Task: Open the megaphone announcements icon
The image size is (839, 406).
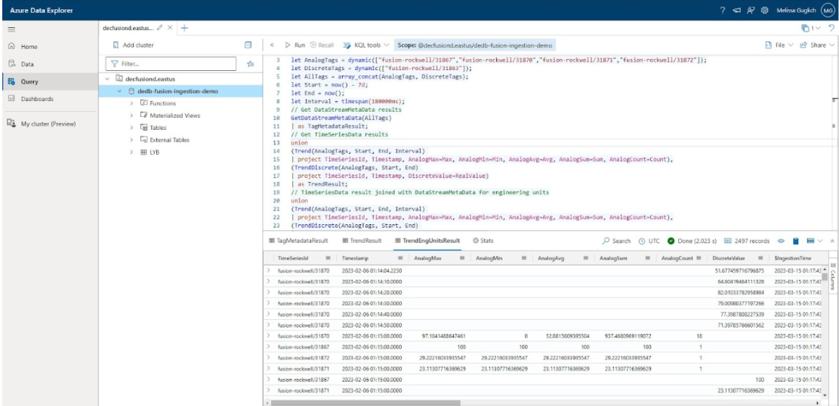Action: (x=737, y=10)
